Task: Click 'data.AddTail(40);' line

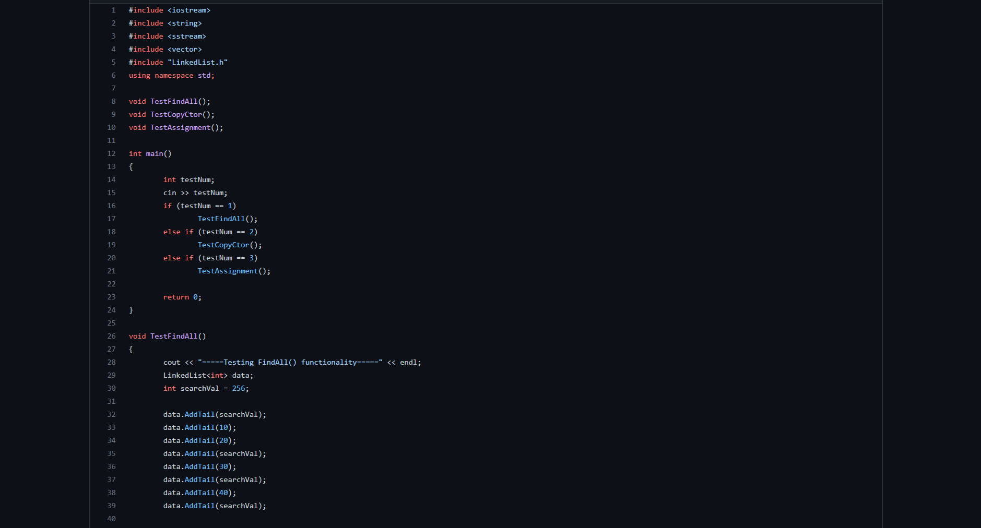Action: (199, 493)
